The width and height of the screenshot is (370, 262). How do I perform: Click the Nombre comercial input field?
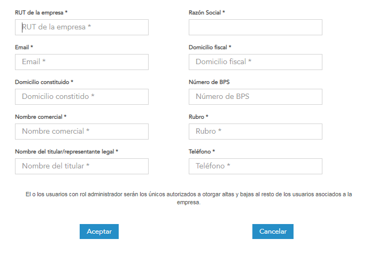[82, 132]
